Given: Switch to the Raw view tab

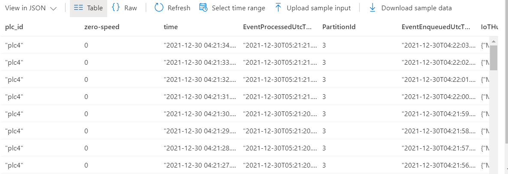Looking at the screenshot, I should coord(124,8).
